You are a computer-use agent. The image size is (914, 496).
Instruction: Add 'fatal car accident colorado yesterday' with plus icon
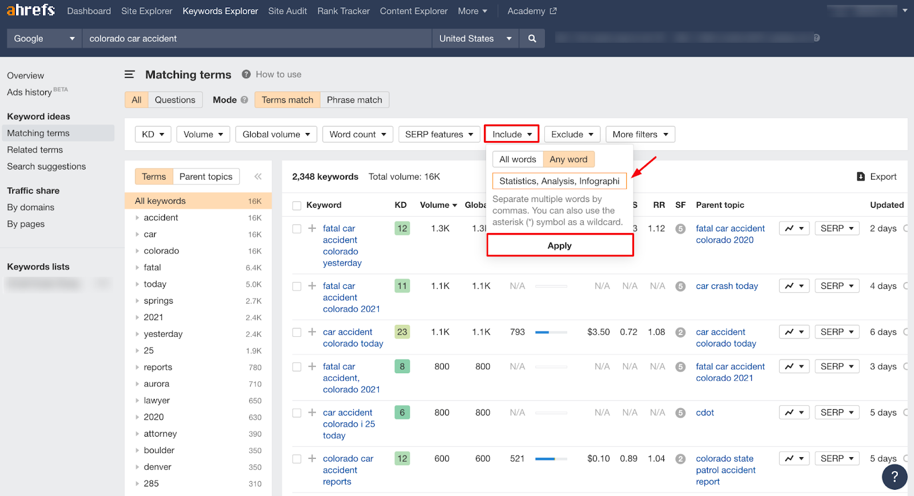(x=312, y=228)
